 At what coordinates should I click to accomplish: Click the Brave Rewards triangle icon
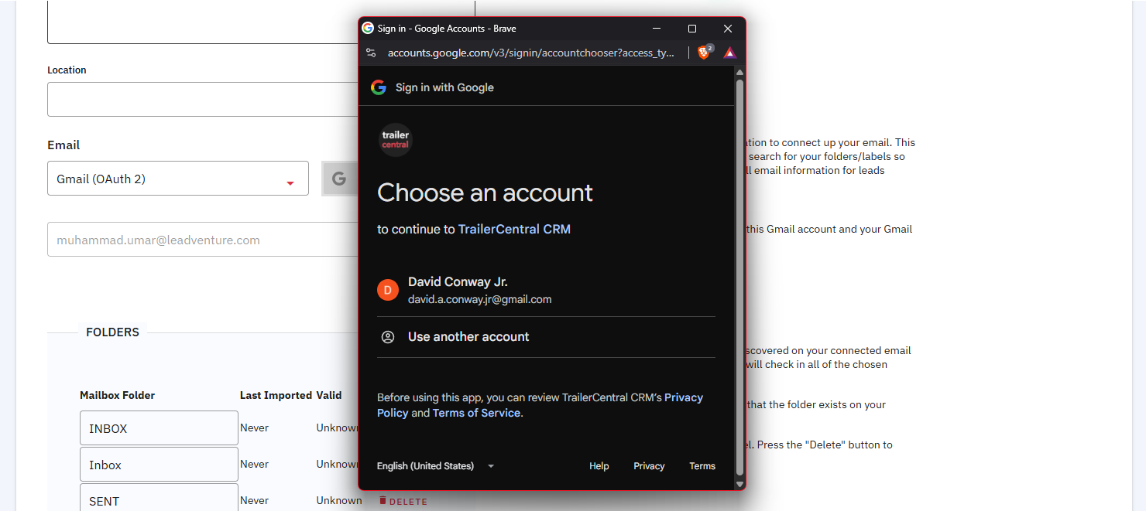coord(729,53)
